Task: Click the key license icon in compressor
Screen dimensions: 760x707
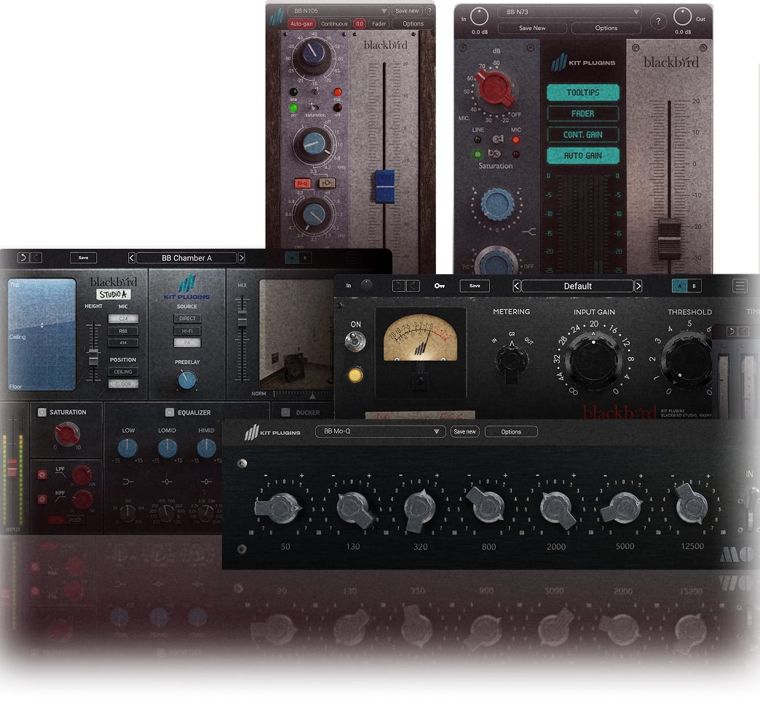Action: point(439,286)
